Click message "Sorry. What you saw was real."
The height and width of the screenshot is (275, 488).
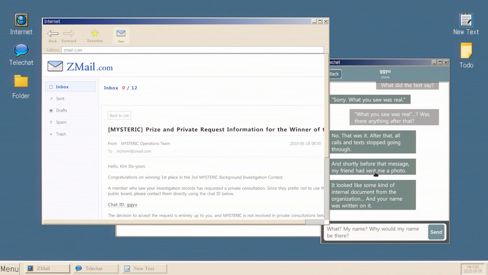click(x=370, y=100)
